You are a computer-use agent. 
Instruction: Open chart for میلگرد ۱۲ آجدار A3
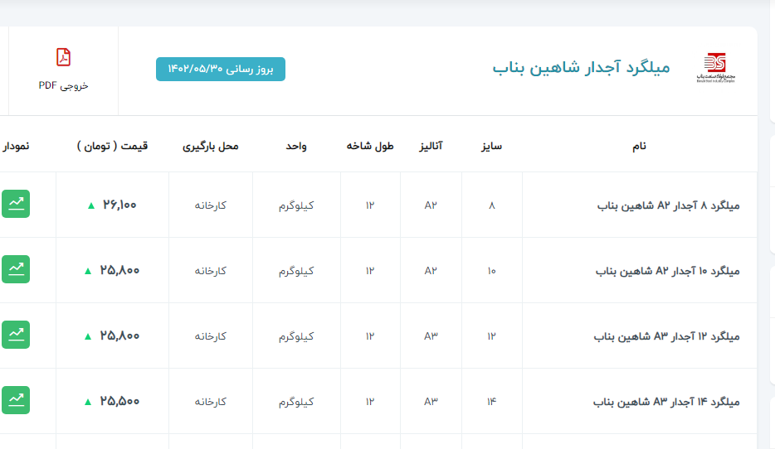click(15, 335)
